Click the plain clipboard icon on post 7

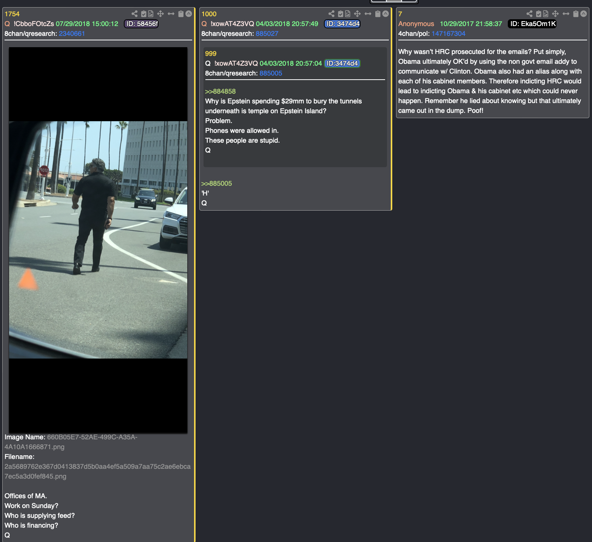[x=576, y=14]
